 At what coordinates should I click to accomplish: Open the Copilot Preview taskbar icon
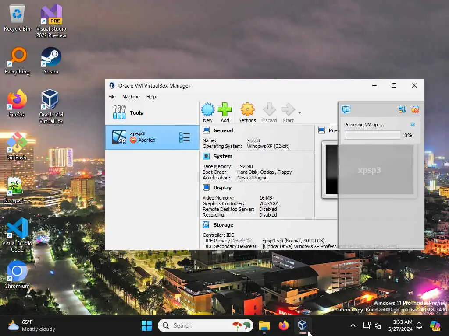click(x=435, y=325)
